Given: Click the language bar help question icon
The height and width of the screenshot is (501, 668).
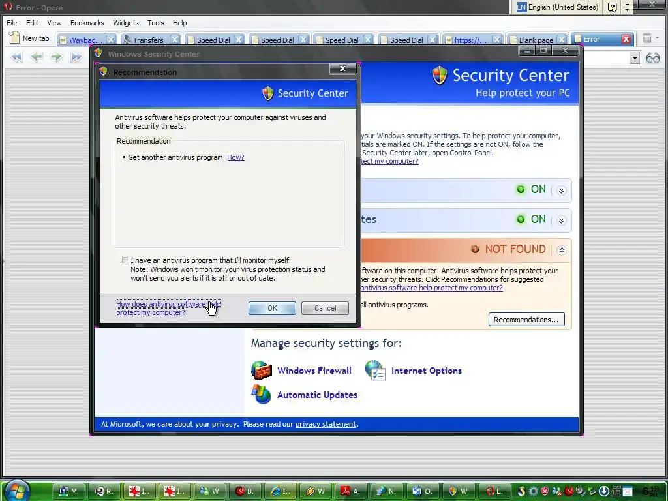Looking at the screenshot, I should 612,7.
